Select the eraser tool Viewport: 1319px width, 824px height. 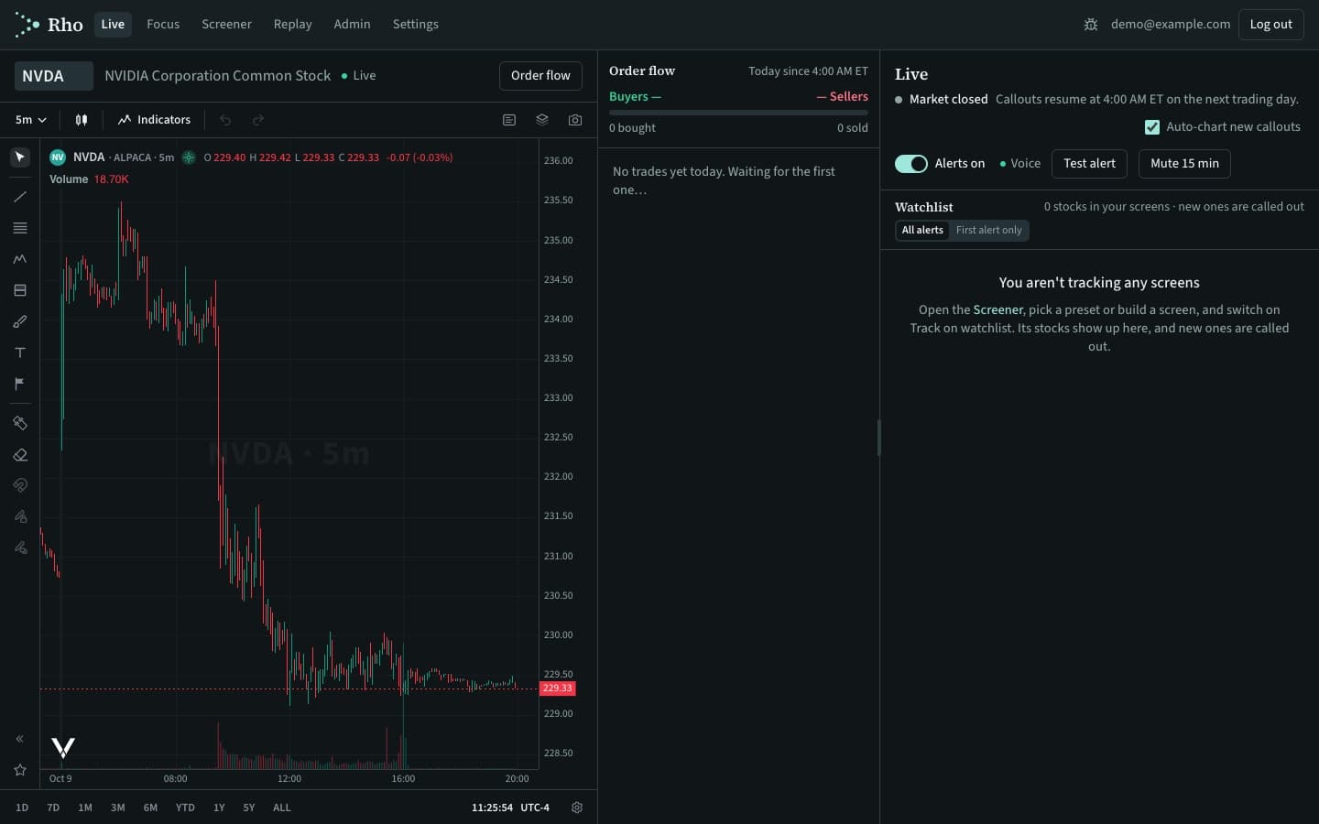tap(20, 454)
